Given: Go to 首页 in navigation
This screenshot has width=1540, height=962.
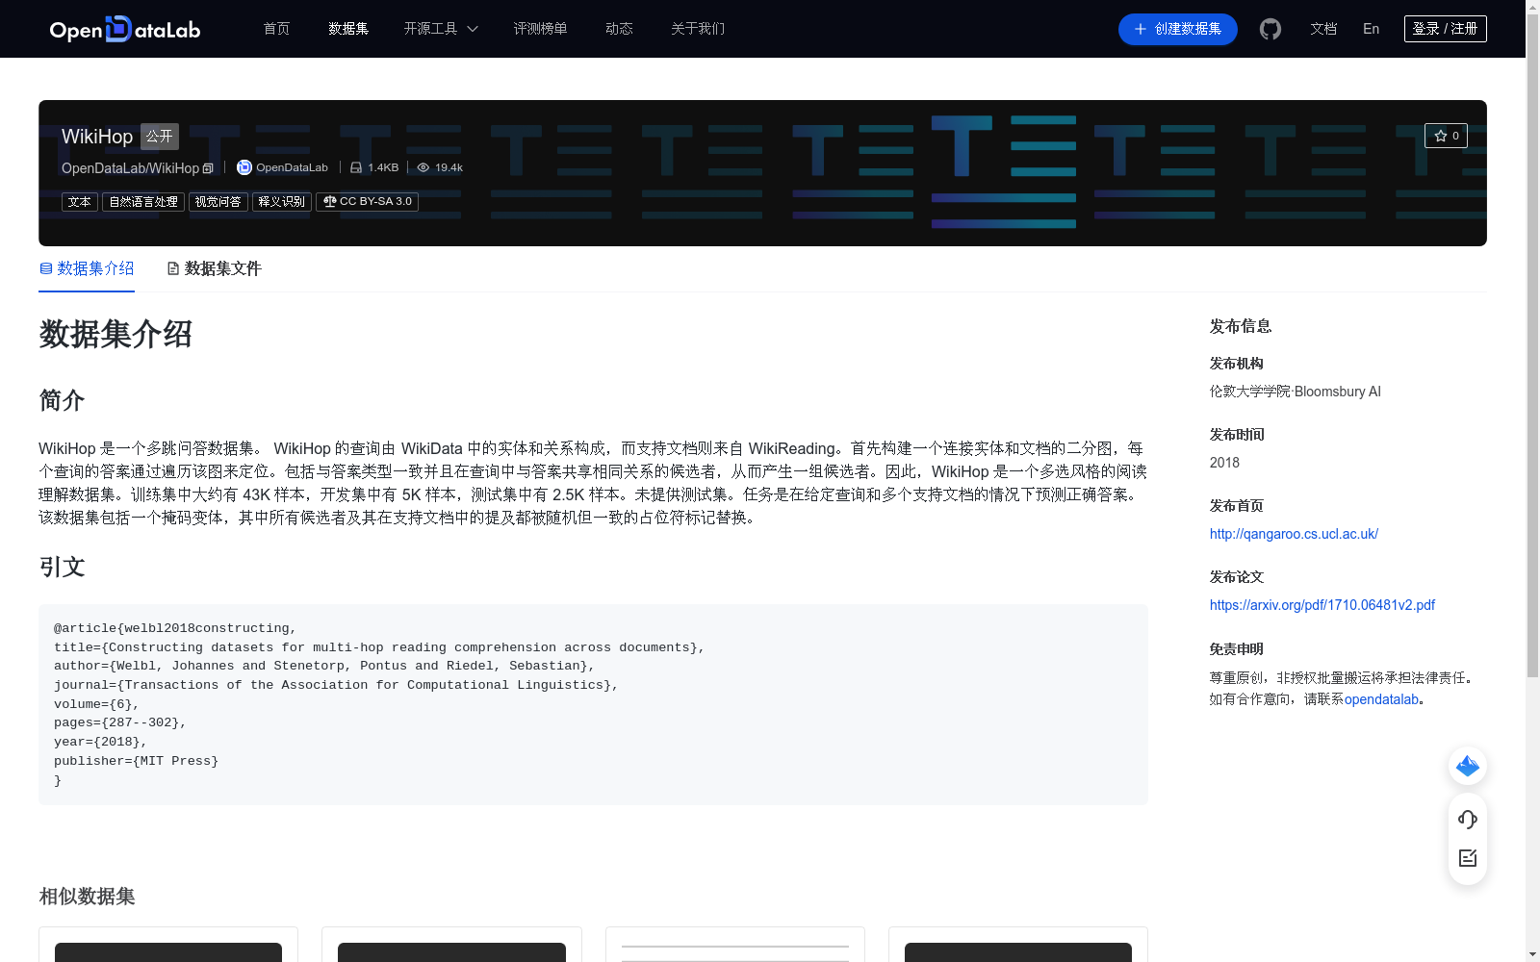Looking at the screenshot, I should (x=276, y=29).
